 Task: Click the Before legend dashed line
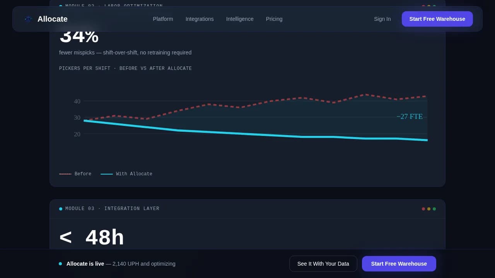click(65, 174)
